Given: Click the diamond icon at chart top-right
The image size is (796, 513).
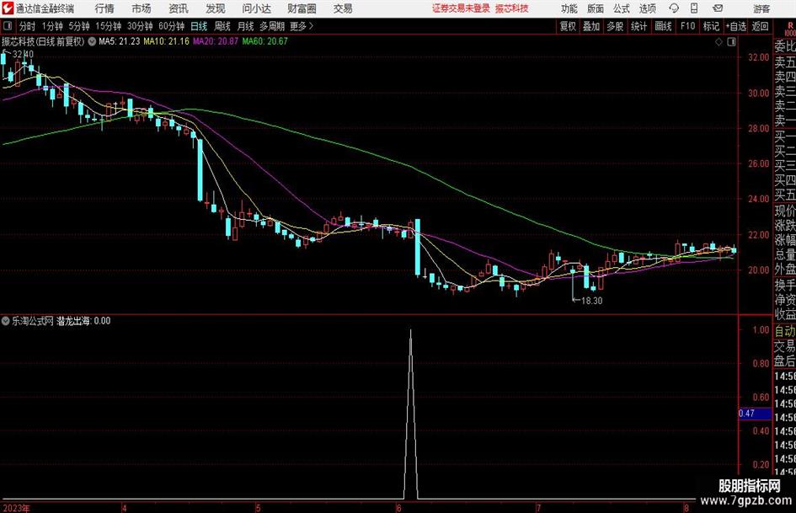Looking at the screenshot, I should [x=719, y=42].
